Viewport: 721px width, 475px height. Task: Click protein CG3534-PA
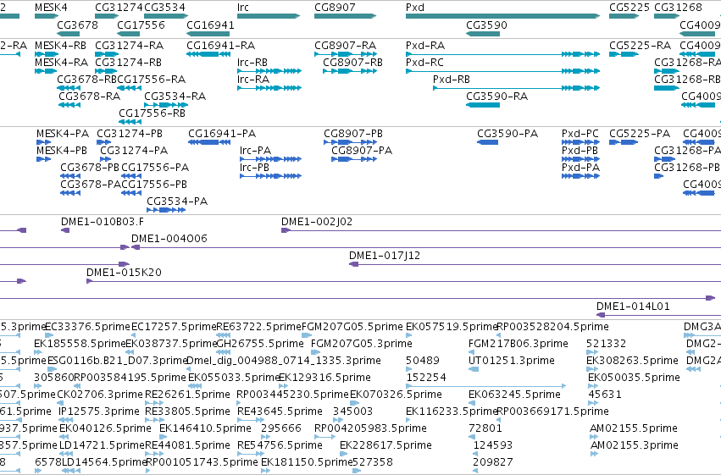click(x=177, y=202)
